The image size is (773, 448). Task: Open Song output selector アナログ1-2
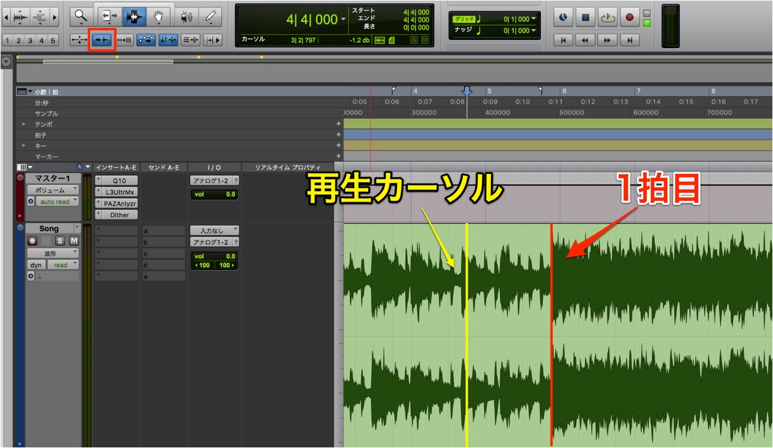coord(215,242)
